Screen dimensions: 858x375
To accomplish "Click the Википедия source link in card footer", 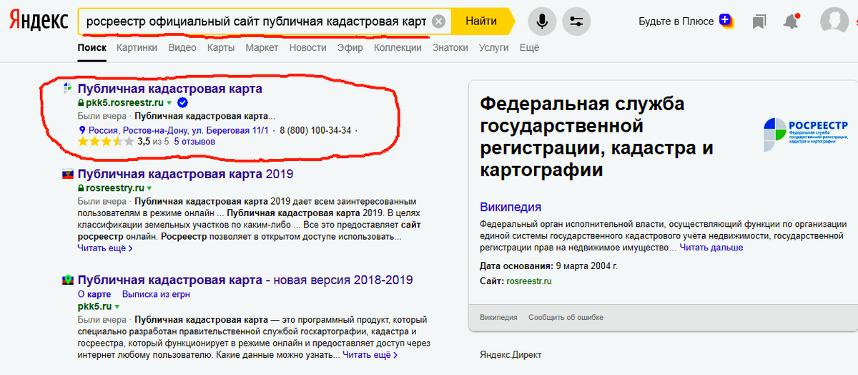I will coord(498,317).
